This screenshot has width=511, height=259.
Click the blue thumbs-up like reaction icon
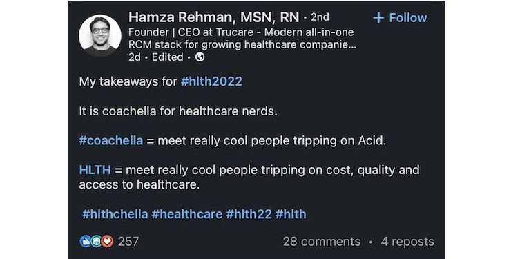[x=86, y=242]
